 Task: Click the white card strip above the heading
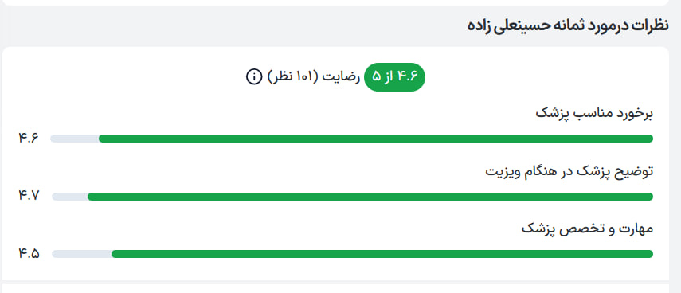[x=335, y=2]
